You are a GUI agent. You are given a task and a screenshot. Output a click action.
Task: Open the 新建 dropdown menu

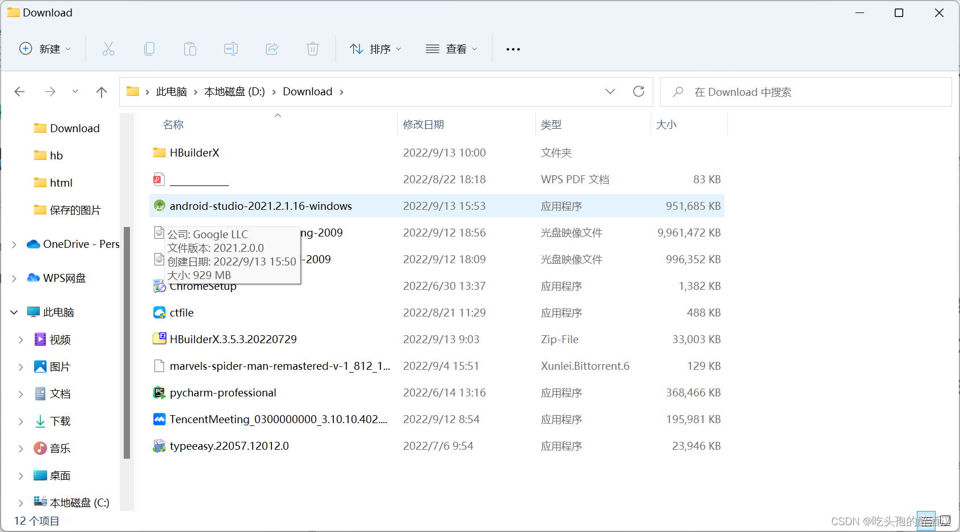click(45, 49)
